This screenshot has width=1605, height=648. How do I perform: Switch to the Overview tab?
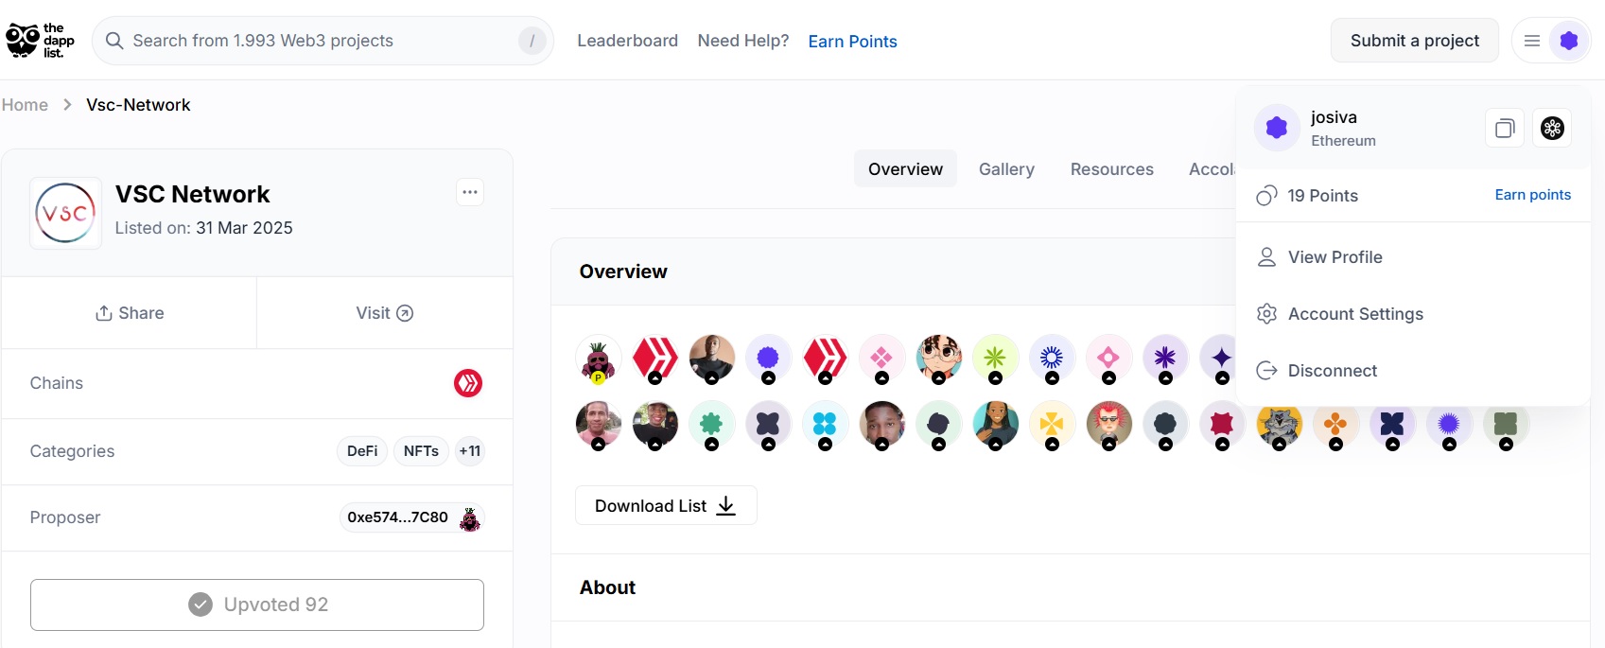click(x=905, y=169)
